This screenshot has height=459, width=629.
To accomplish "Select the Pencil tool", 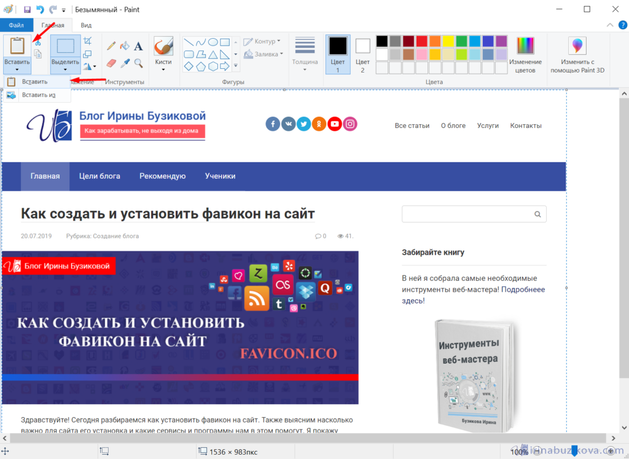I will click(x=111, y=45).
